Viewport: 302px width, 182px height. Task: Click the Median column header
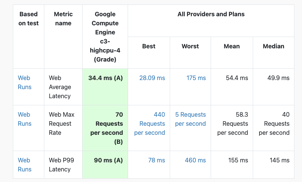click(x=274, y=46)
